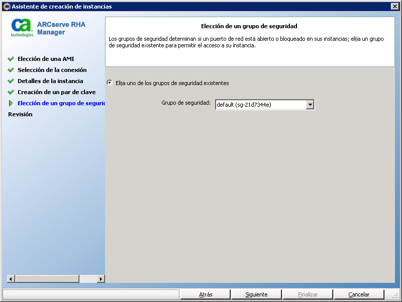The image size is (402, 302).
Task: Click the green arrow marking the current wizard step
Action: 11,103
